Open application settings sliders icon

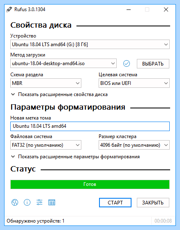tap(39, 202)
